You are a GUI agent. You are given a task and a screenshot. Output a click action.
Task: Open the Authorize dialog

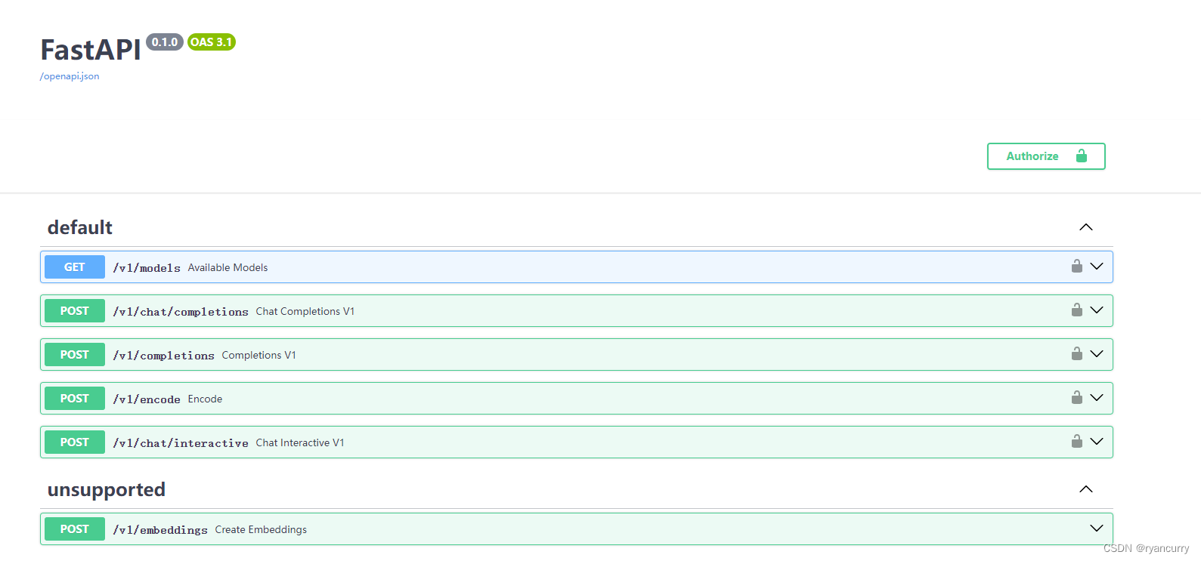pos(1046,156)
